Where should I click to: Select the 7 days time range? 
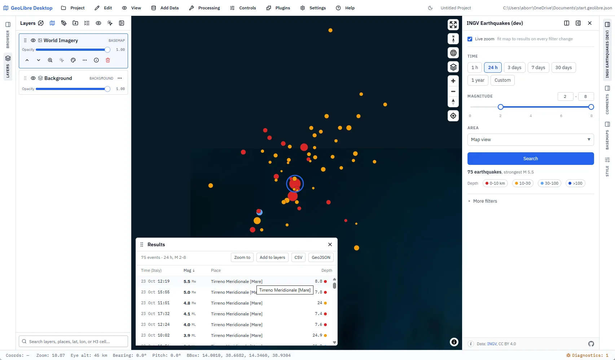tap(538, 68)
